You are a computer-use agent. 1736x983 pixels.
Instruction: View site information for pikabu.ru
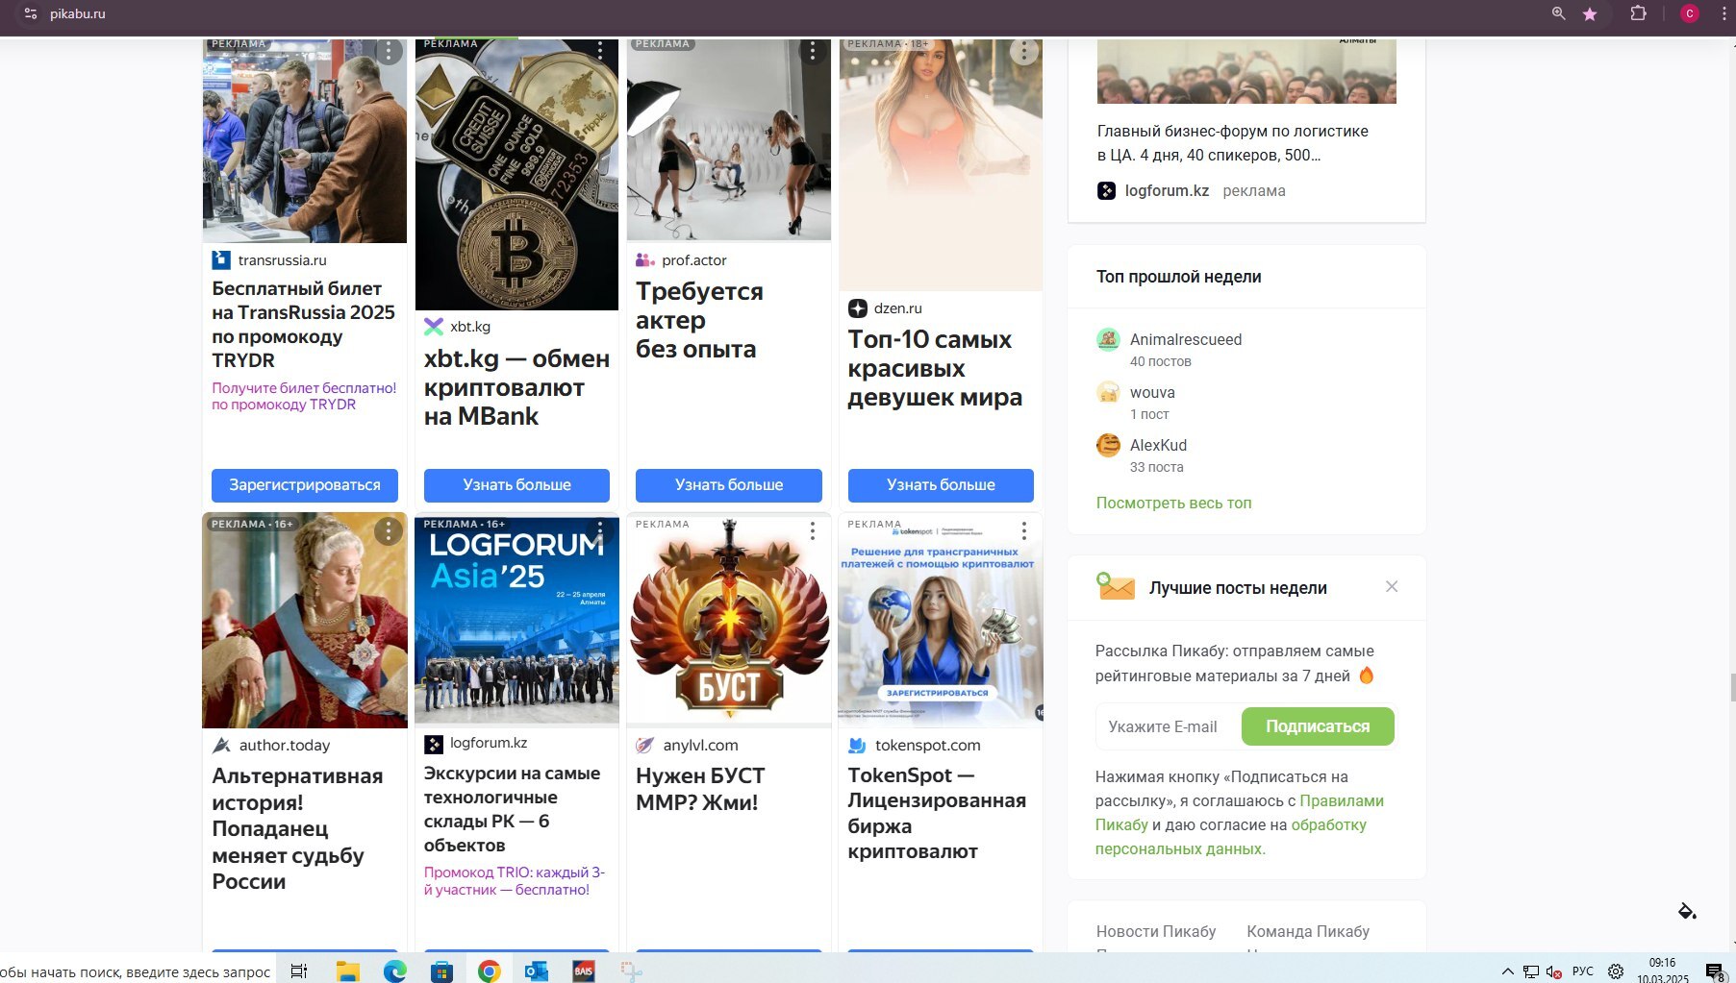point(31,13)
